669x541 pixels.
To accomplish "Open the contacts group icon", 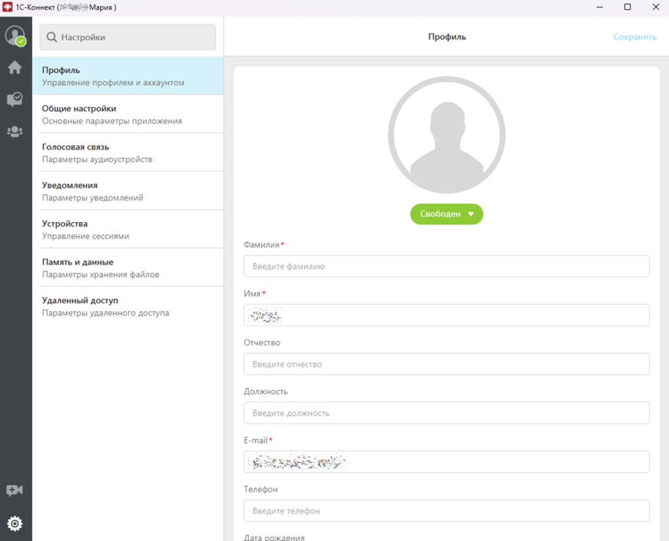I will [14, 131].
